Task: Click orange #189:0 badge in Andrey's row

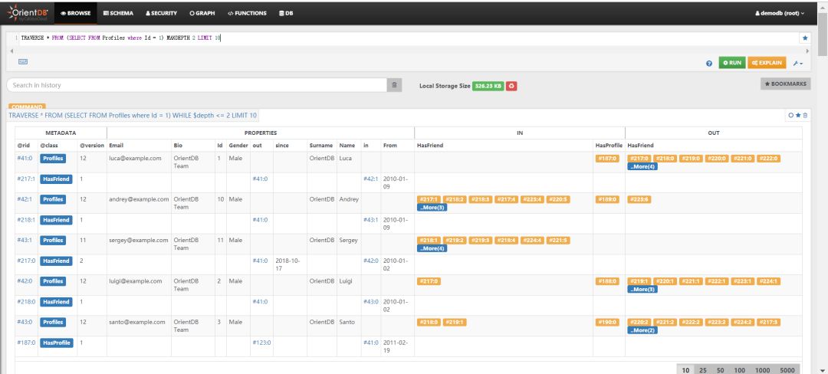Action: pyautogui.click(x=606, y=199)
